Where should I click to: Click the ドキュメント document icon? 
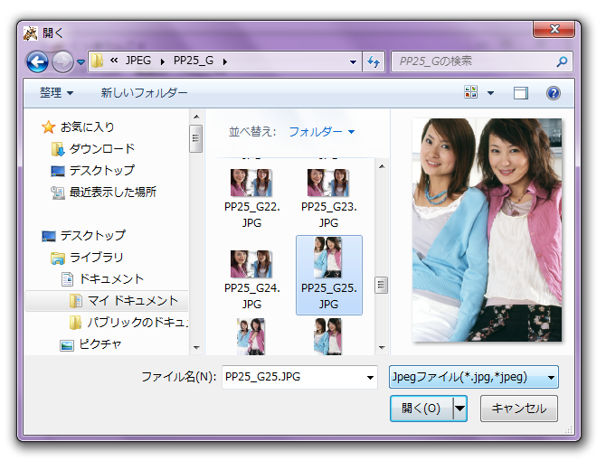click(x=67, y=278)
